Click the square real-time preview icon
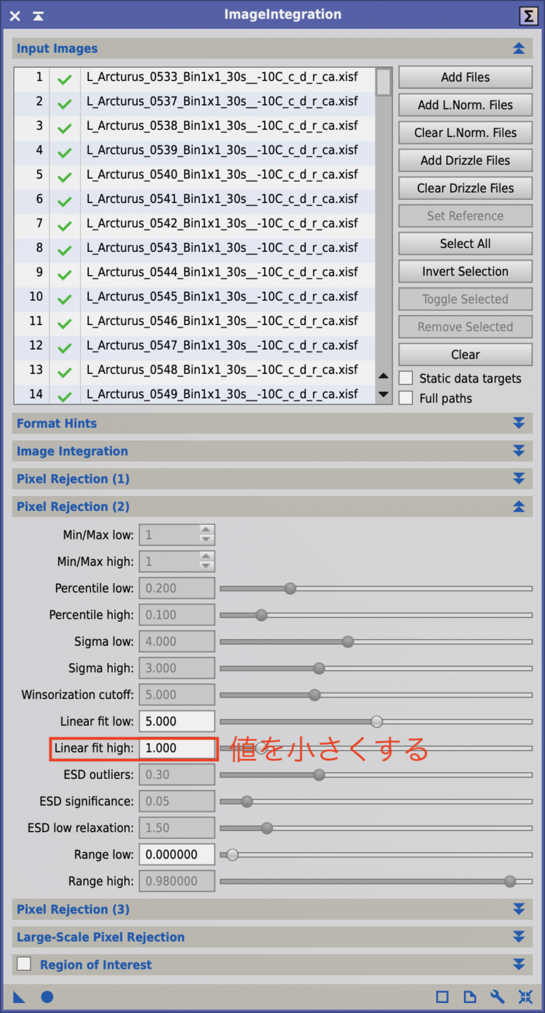The height and width of the screenshot is (1013, 545). 442,997
